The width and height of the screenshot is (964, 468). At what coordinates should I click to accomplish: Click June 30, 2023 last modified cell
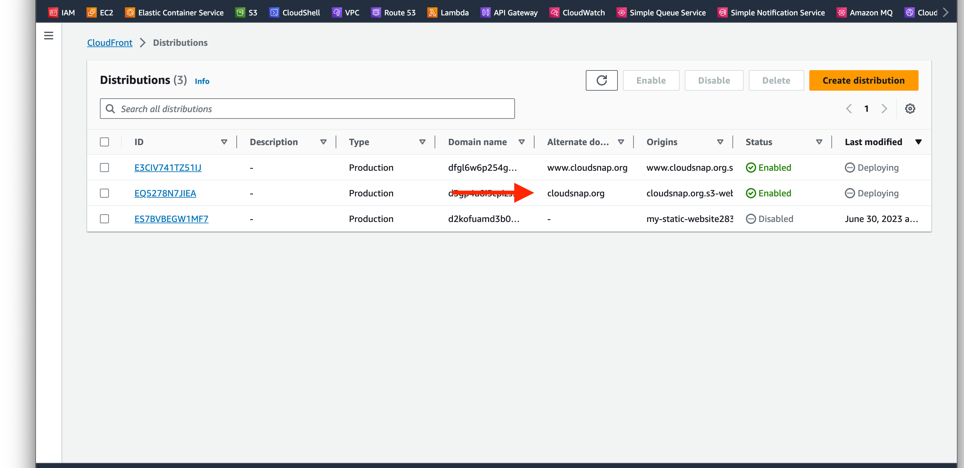(881, 219)
